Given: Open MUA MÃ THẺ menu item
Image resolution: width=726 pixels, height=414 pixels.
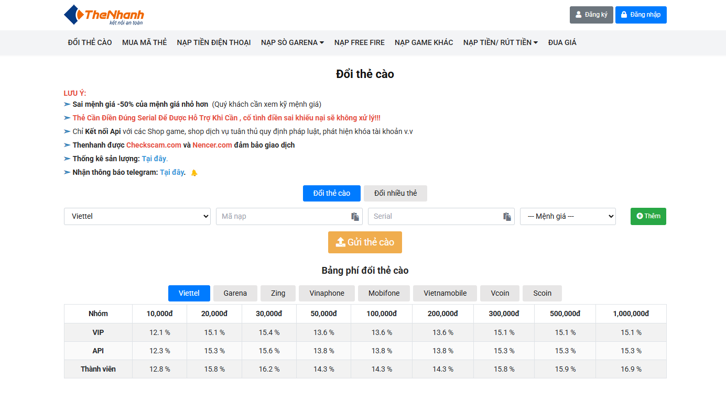Looking at the screenshot, I should click(145, 42).
